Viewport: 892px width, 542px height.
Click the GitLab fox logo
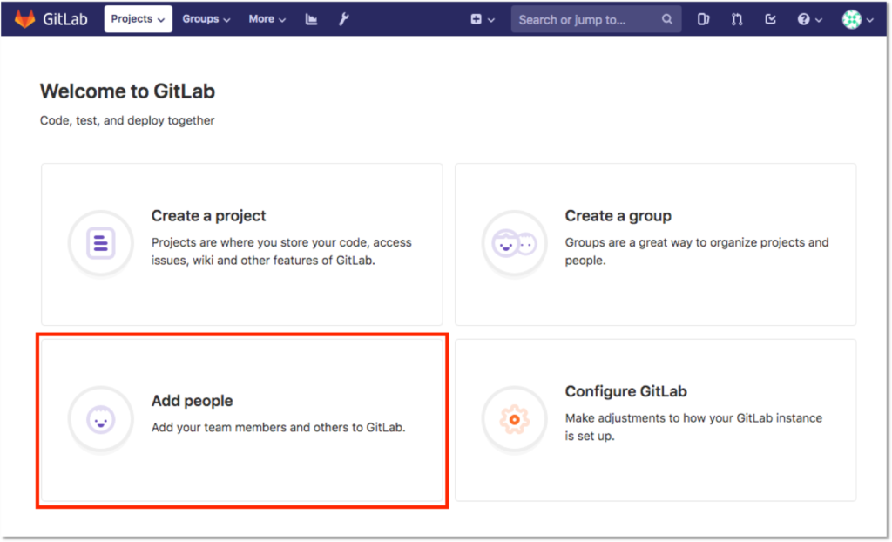click(x=24, y=19)
